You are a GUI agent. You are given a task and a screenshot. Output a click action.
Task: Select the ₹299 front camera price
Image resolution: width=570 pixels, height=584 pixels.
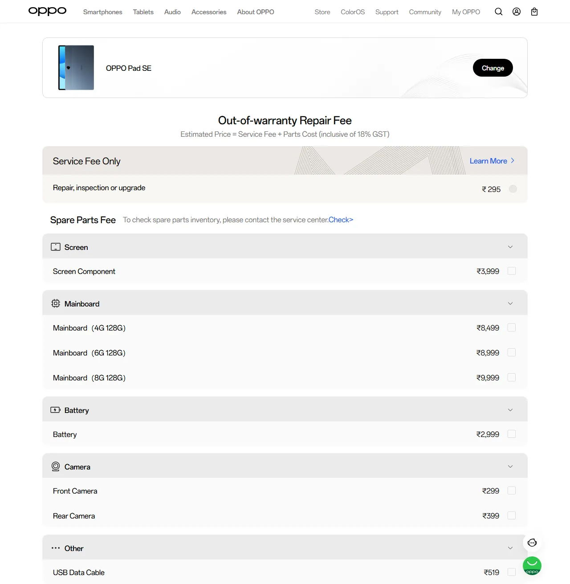click(x=491, y=490)
